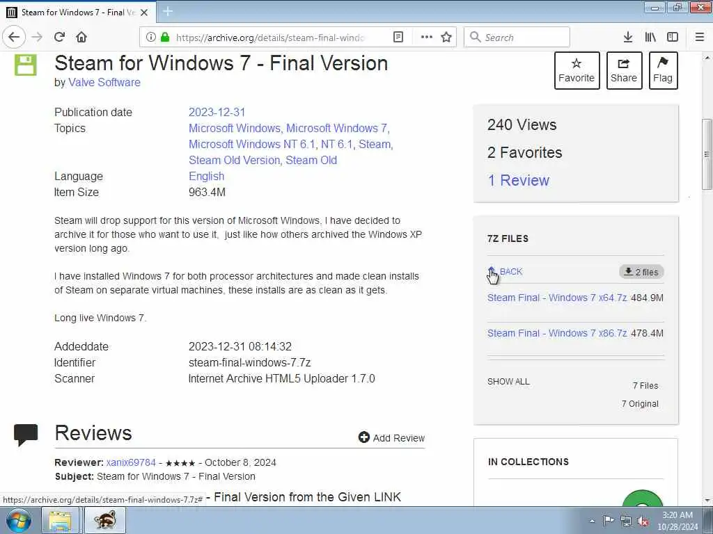Open the Microsoft Windows 7 topic

(337, 128)
